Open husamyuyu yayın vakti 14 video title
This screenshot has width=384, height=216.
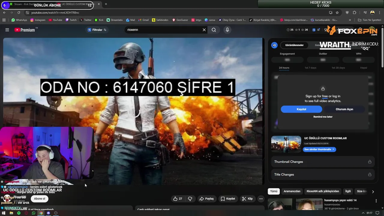(x=340, y=200)
